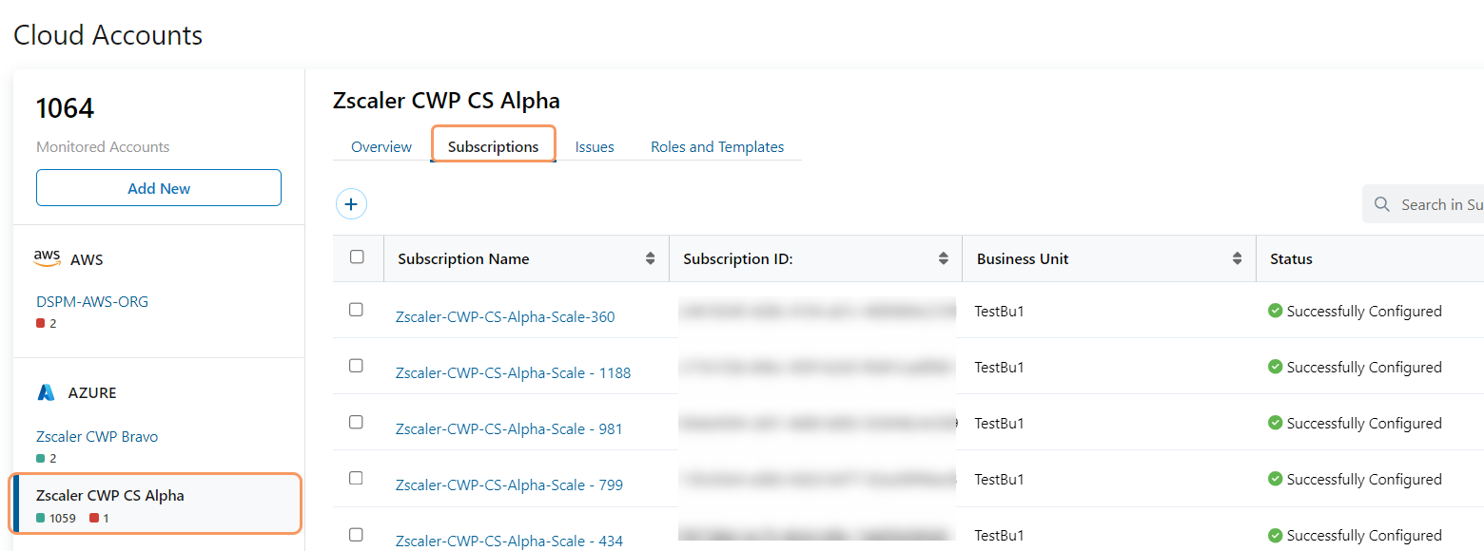
Task: Click TestBu1 in the Scale - 1188 row
Action: [x=999, y=367]
